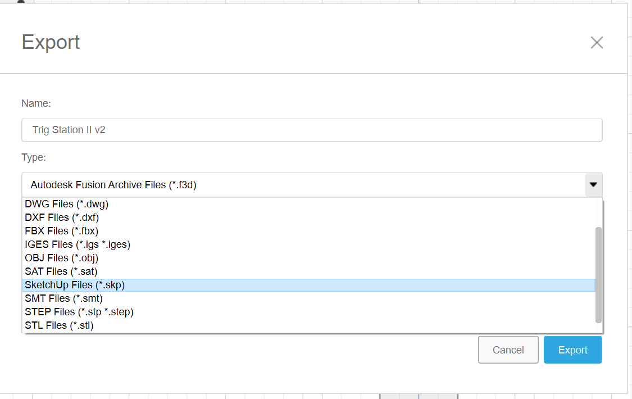Close the Export dialog

click(597, 42)
